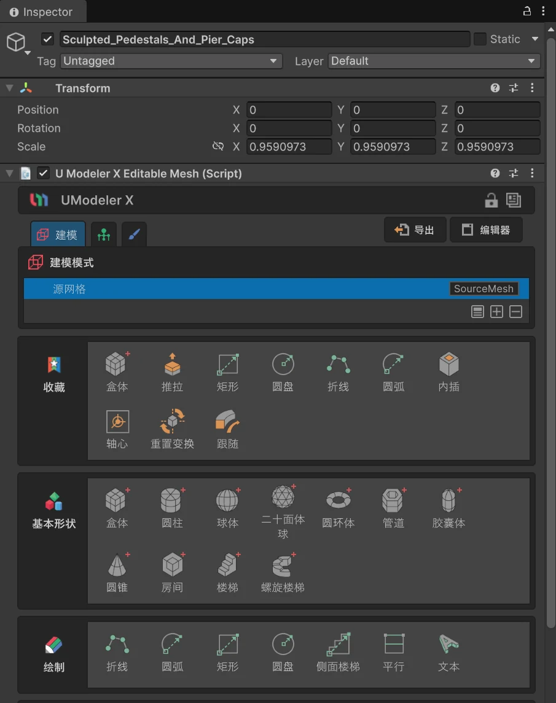Toggle the Inspector lock icon
The height and width of the screenshot is (703, 556).
527,11
